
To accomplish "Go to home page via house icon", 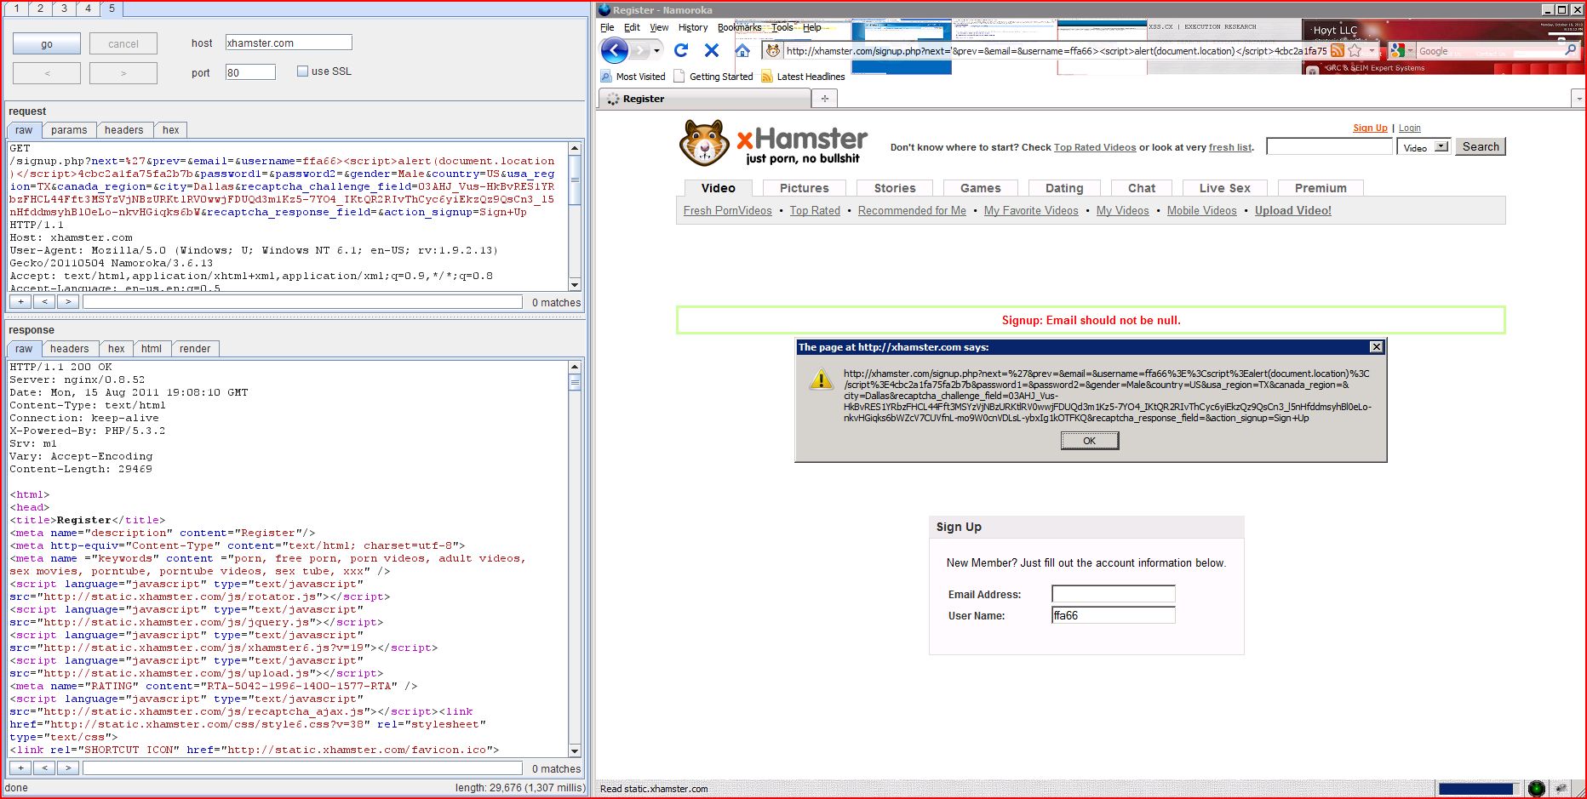I will pos(742,50).
